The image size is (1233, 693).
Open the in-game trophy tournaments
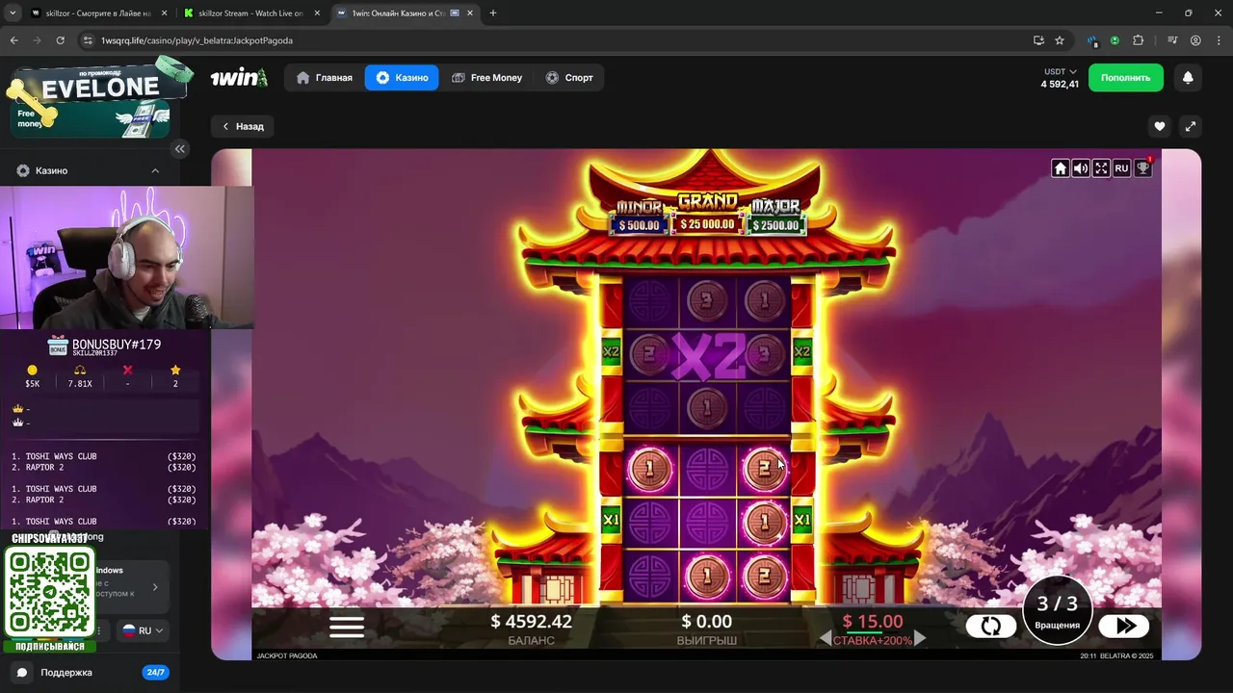(x=1142, y=167)
